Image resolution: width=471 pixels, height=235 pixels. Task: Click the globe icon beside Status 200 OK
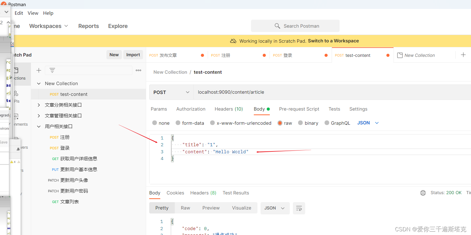(423, 193)
